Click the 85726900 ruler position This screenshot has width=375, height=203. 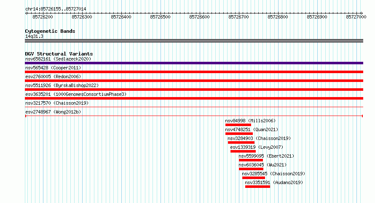point(317,17)
